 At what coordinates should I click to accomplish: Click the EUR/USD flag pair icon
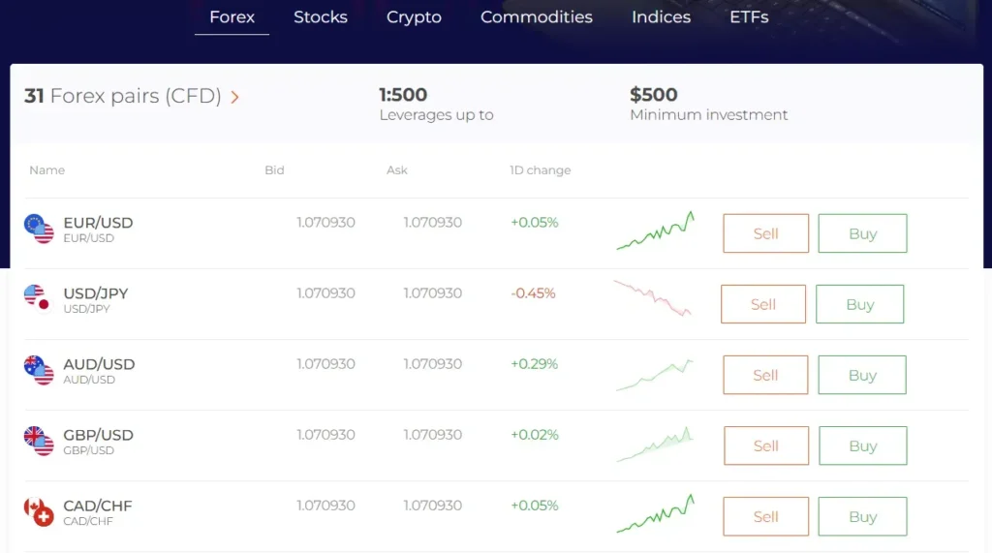pos(39,229)
